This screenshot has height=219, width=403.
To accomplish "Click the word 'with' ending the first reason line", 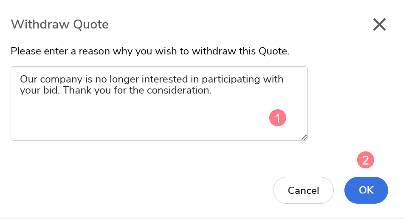I will 273,79.
